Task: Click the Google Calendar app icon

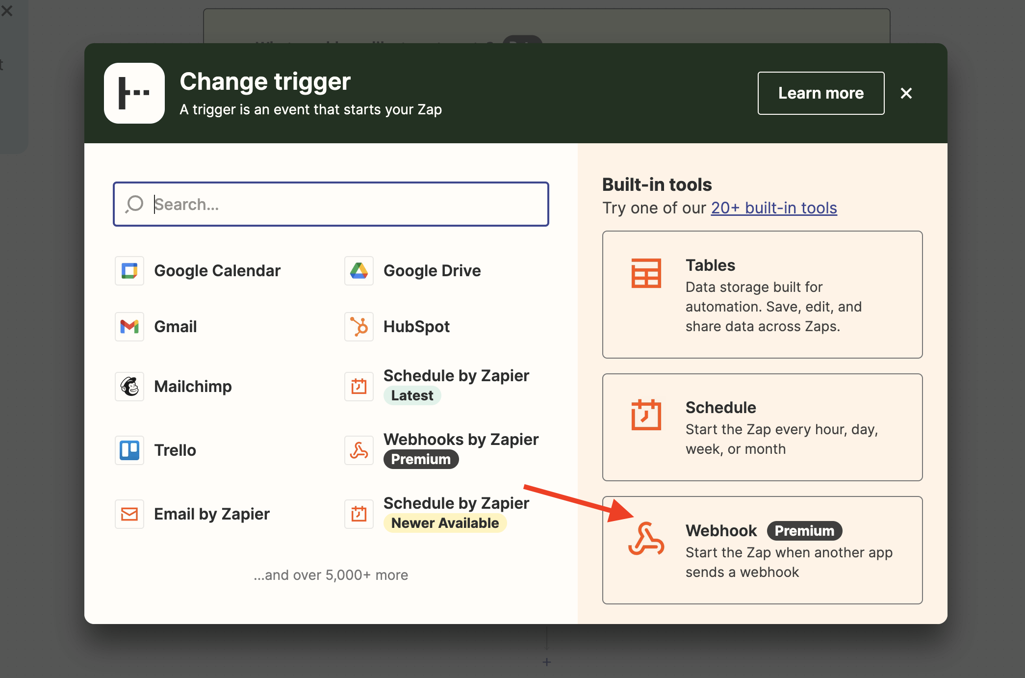Action: (129, 271)
